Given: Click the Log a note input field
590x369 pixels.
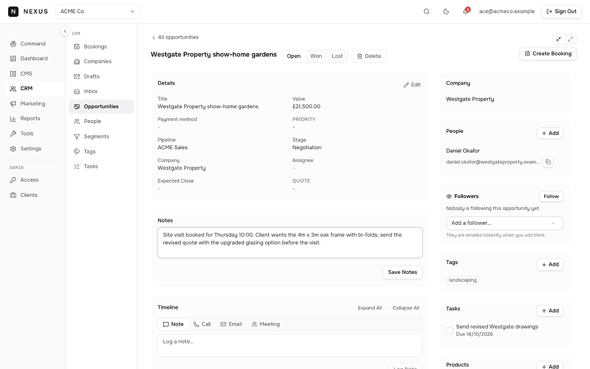Looking at the screenshot, I should click(290, 345).
